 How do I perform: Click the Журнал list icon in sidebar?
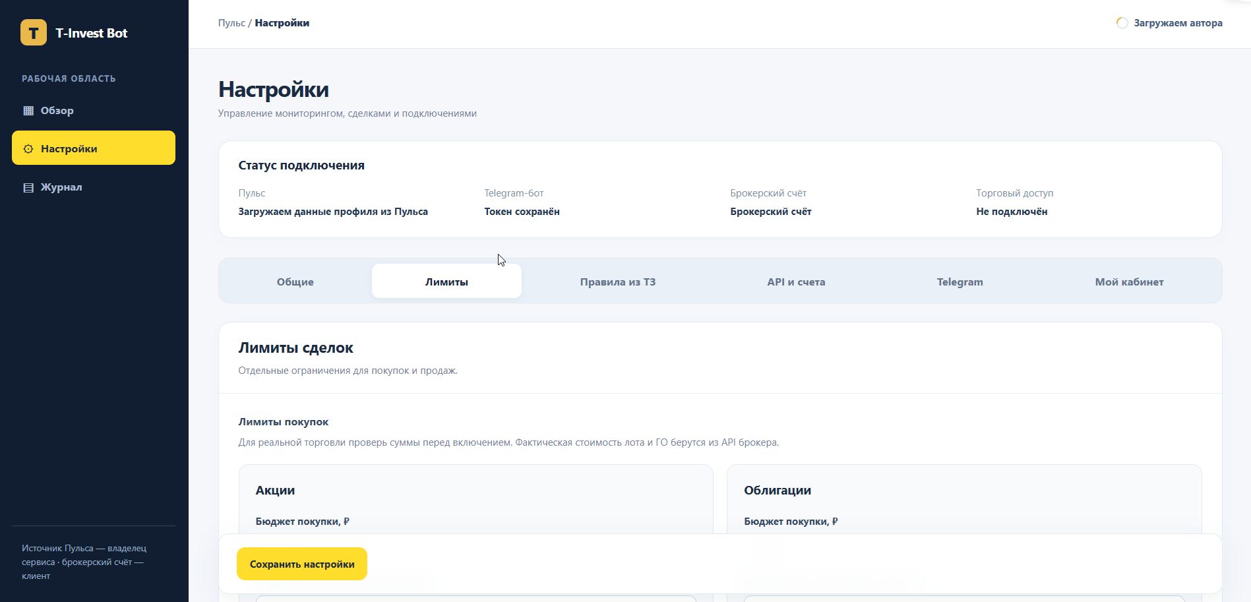click(x=28, y=187)
